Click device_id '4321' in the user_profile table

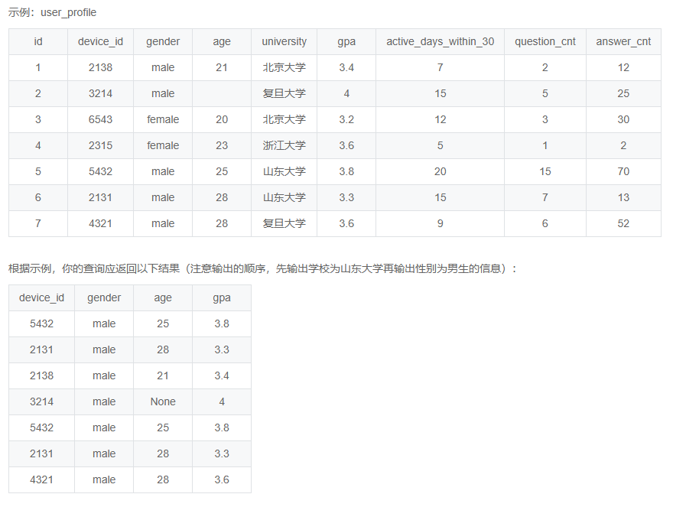point(100,223)
